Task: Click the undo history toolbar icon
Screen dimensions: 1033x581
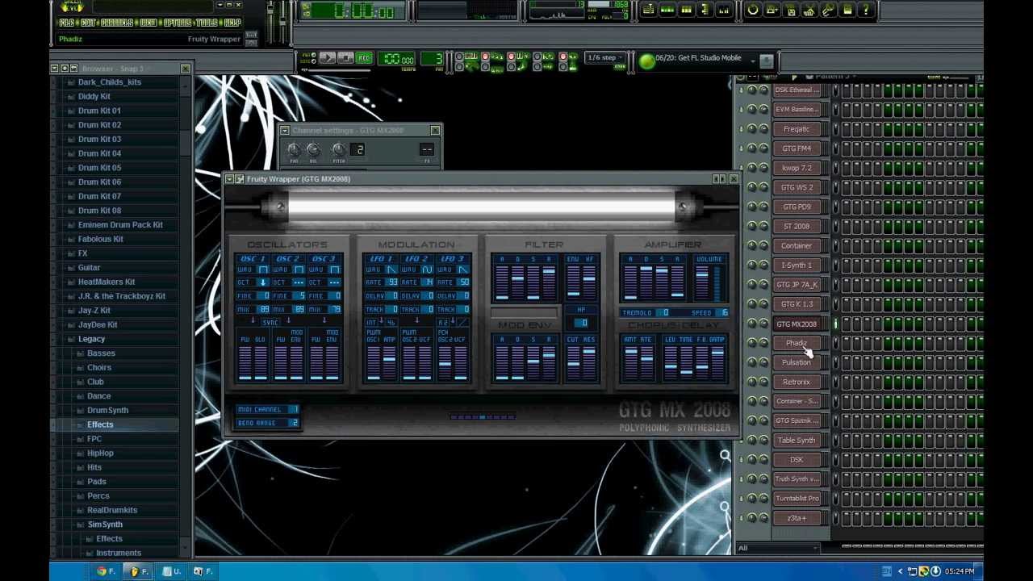Action: [753, 10]
